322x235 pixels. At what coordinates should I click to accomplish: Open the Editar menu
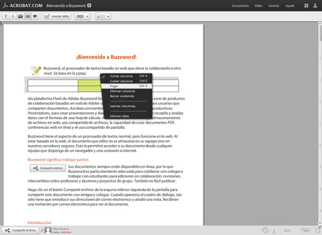click(259, 6)
